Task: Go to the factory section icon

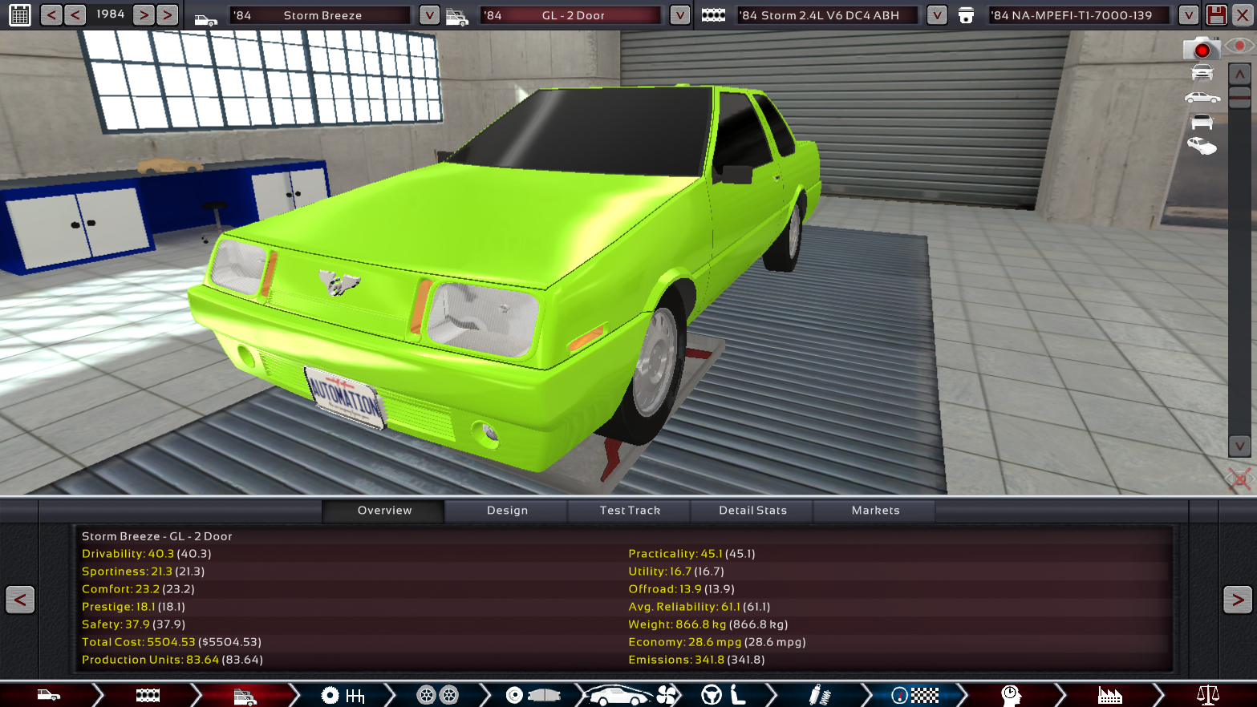Action: (1109, 695)
